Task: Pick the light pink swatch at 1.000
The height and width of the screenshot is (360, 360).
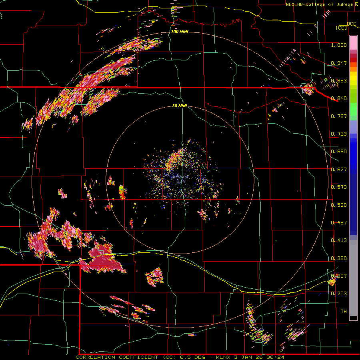Action: pyautogui.click(x=353, y=43)
